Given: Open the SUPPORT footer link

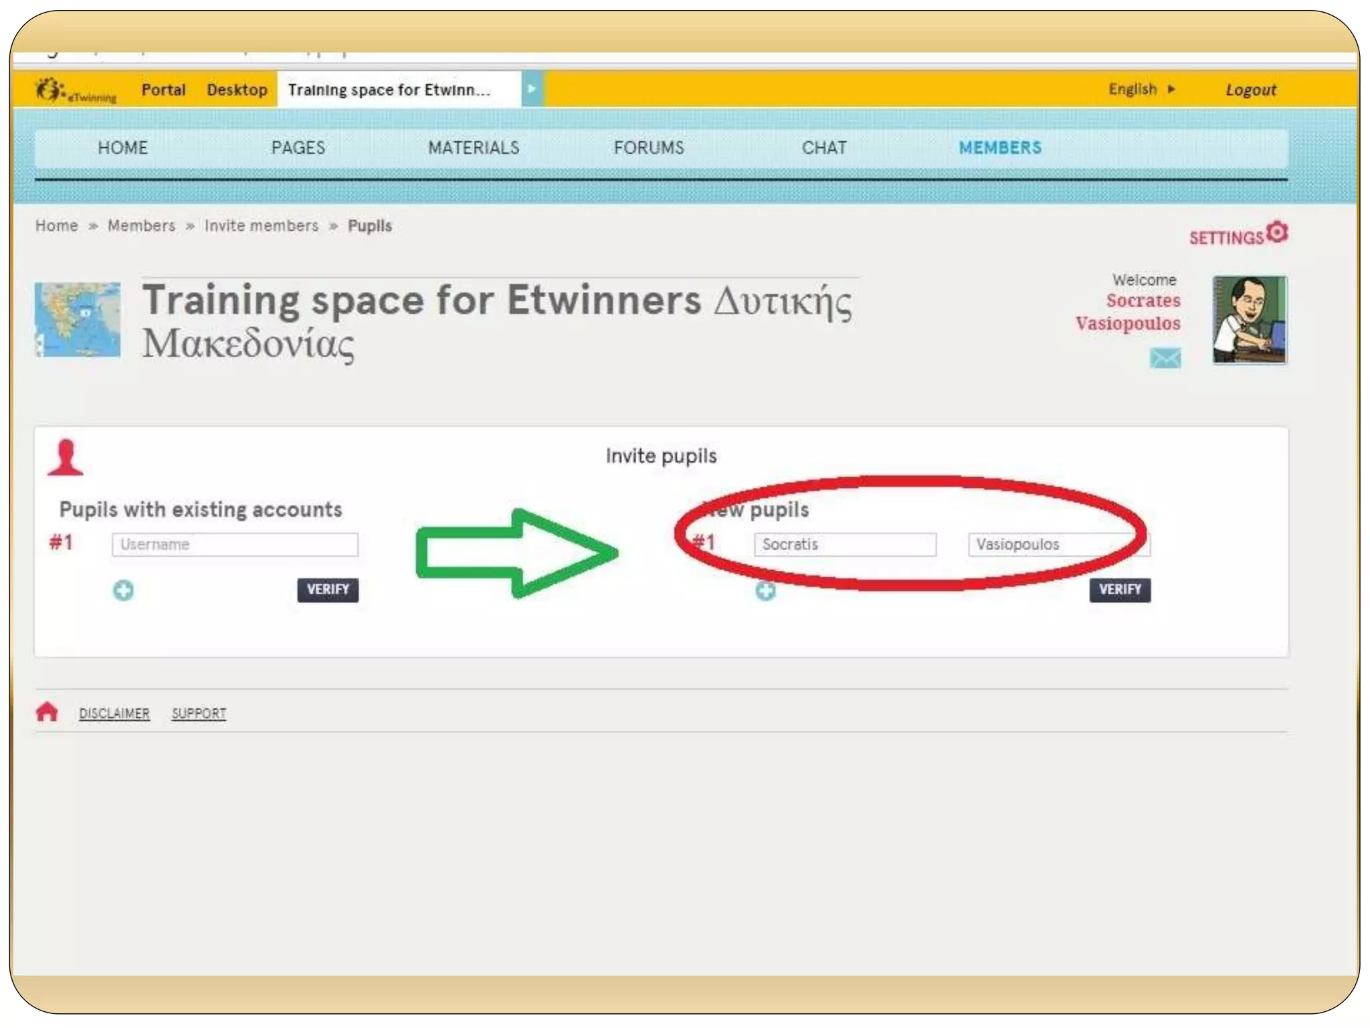Looking at the screenshot, I should click(x=199, y=713).
